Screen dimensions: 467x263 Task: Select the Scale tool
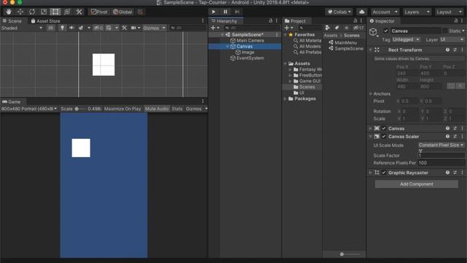pos(44,12)
